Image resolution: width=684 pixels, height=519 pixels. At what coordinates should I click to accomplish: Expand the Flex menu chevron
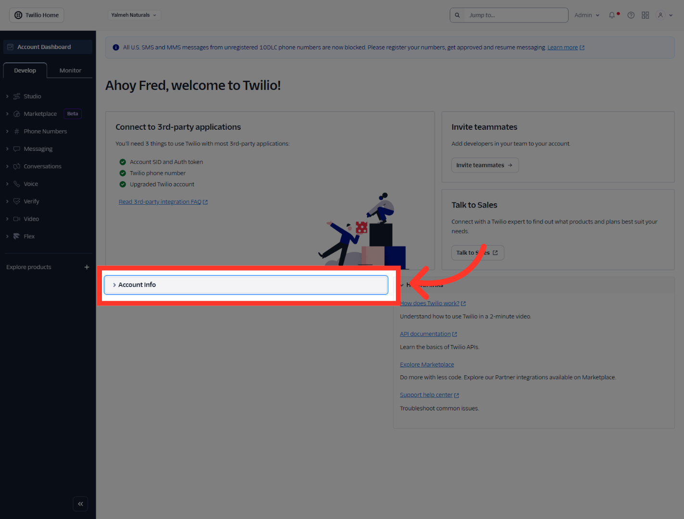tap(7, 236)
